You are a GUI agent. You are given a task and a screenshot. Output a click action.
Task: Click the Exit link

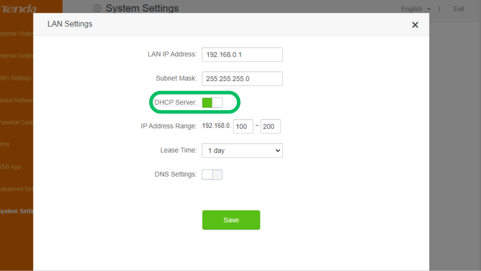click(x=458, y=9)
